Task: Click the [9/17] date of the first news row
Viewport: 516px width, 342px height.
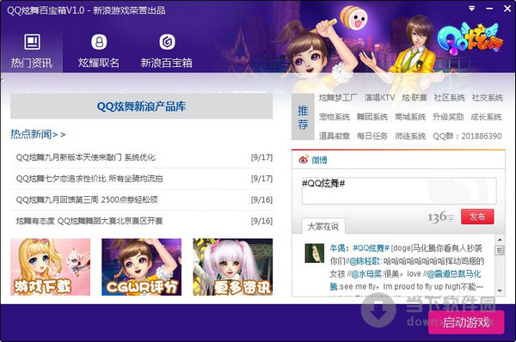Action: point(261,157)
